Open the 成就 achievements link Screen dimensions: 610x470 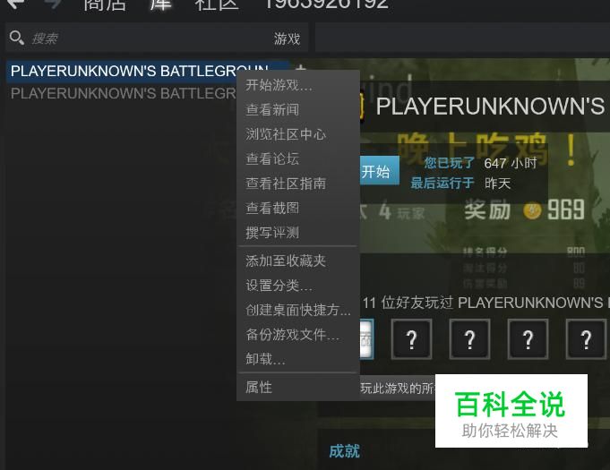pyautogui.click(x=344, y=451)
